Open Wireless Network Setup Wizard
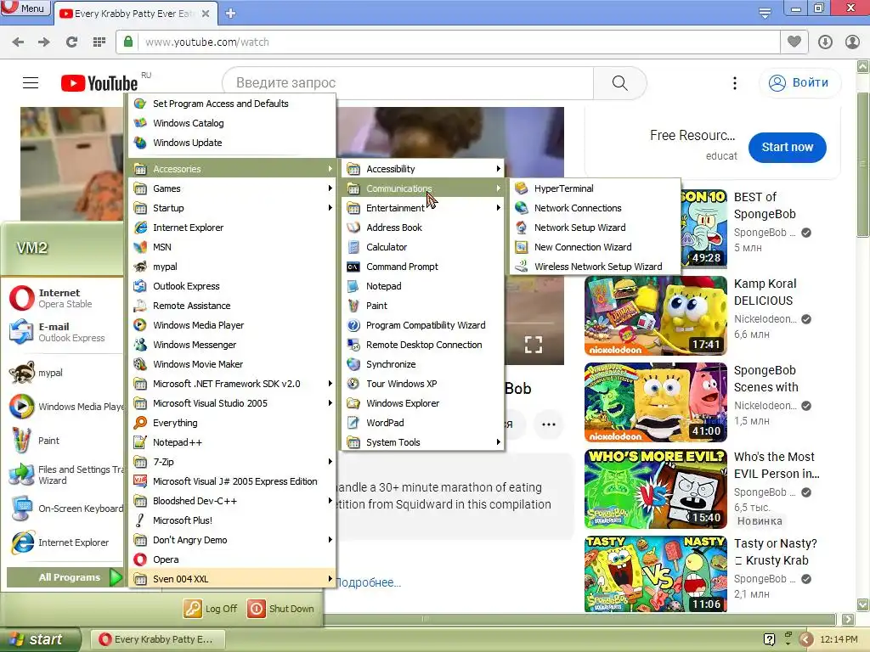This screenshot has width=870, height=652. click(595, 267)
